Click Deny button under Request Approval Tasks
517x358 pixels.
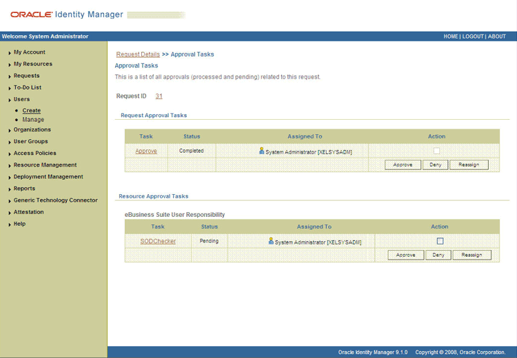[x=435, y=165]
